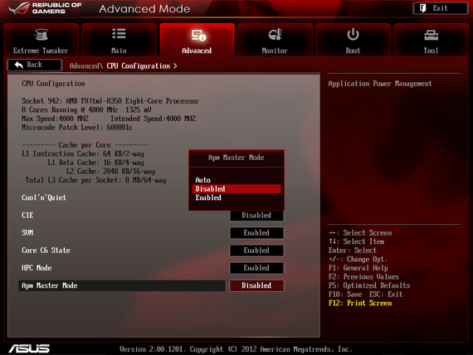Click the 8 Cores Running @ 4000 MHz line
This screenshot has height=355, width=473.
click(x=86, y=109)
